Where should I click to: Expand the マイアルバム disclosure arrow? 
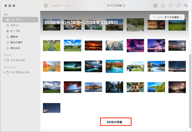[4, 60]
